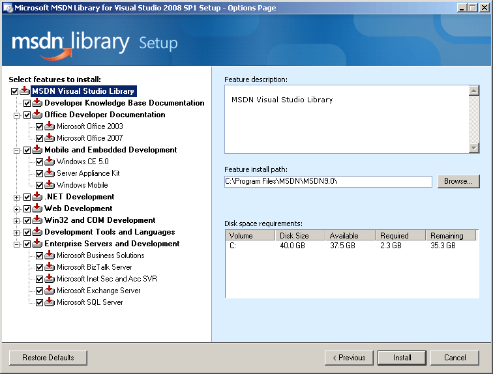Expand Web Development node

(x=16, y=209)
